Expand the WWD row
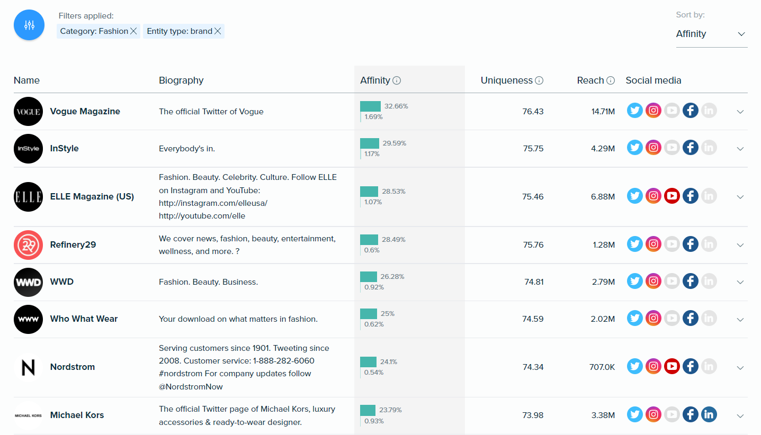The image size is (761, 435). pyautogui.click(x=740, y=282)
